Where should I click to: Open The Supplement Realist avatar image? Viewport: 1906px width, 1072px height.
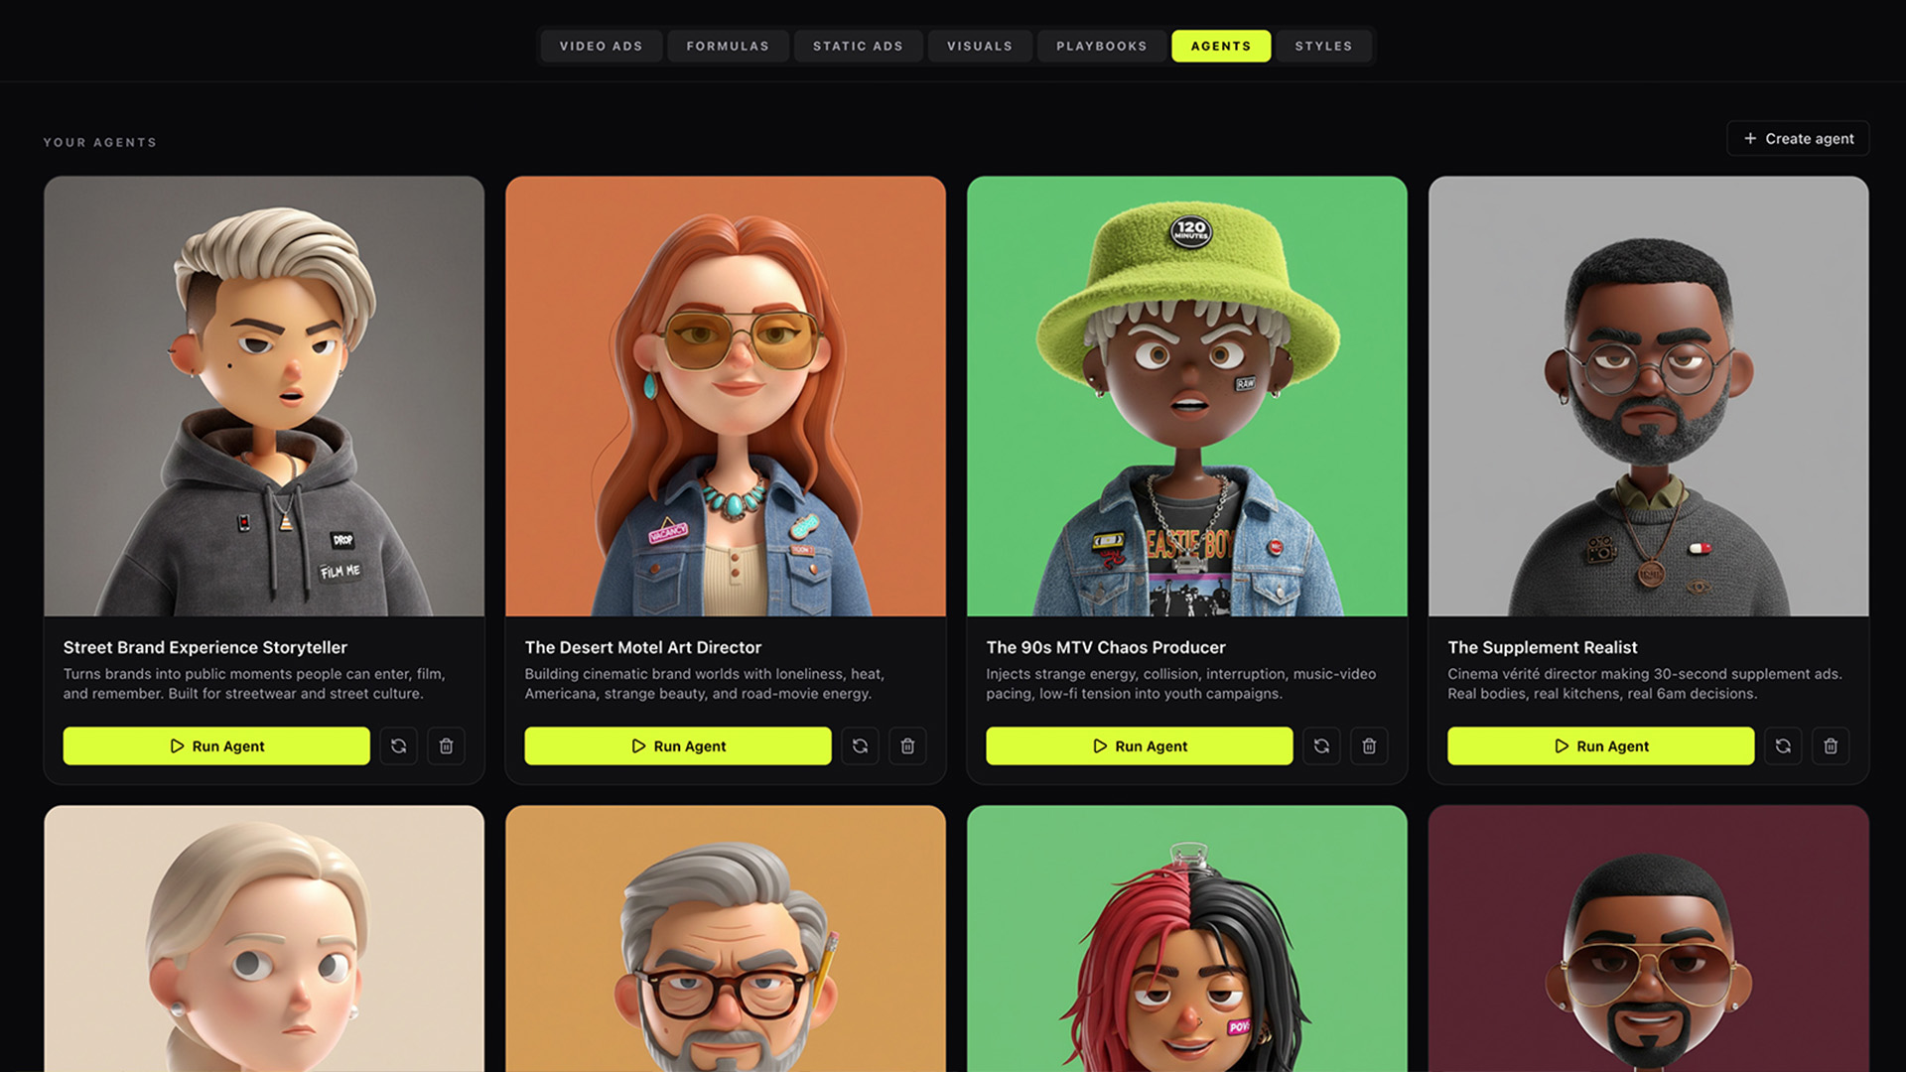[x=1649, y=396]
